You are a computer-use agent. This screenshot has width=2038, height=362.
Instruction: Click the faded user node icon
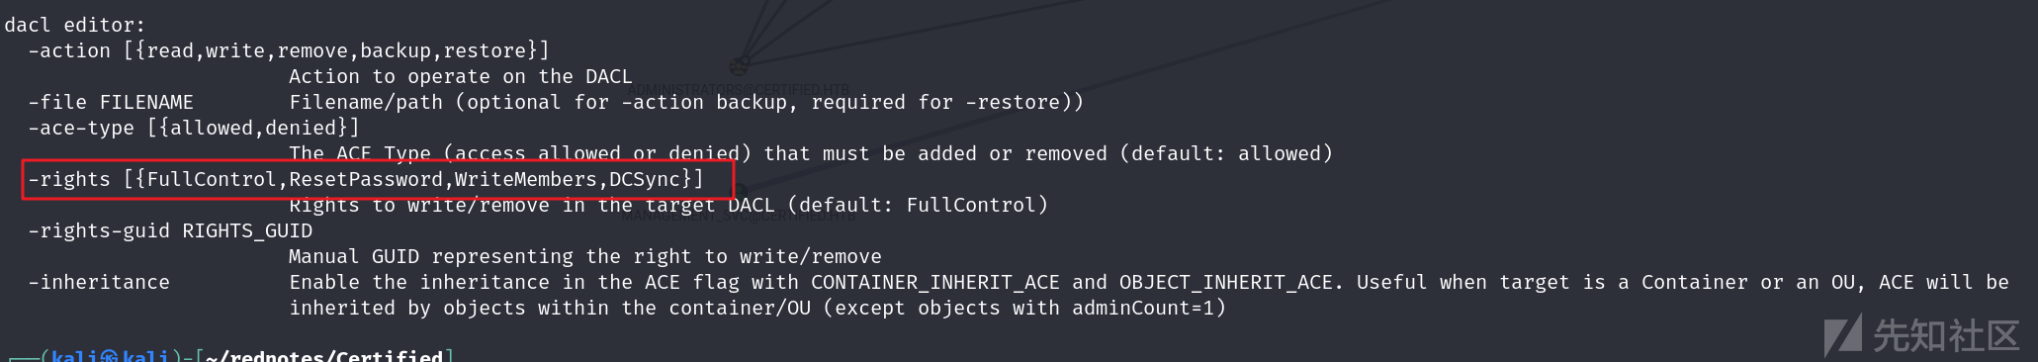click(x=739, y=66)
